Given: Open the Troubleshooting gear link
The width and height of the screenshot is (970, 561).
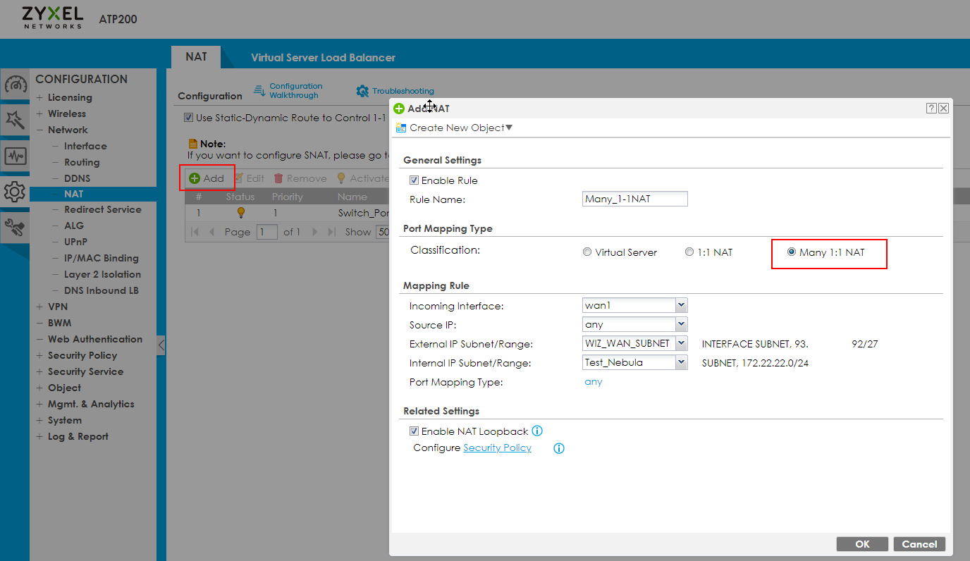Looking at the screenshot, I should pos(395,91).
